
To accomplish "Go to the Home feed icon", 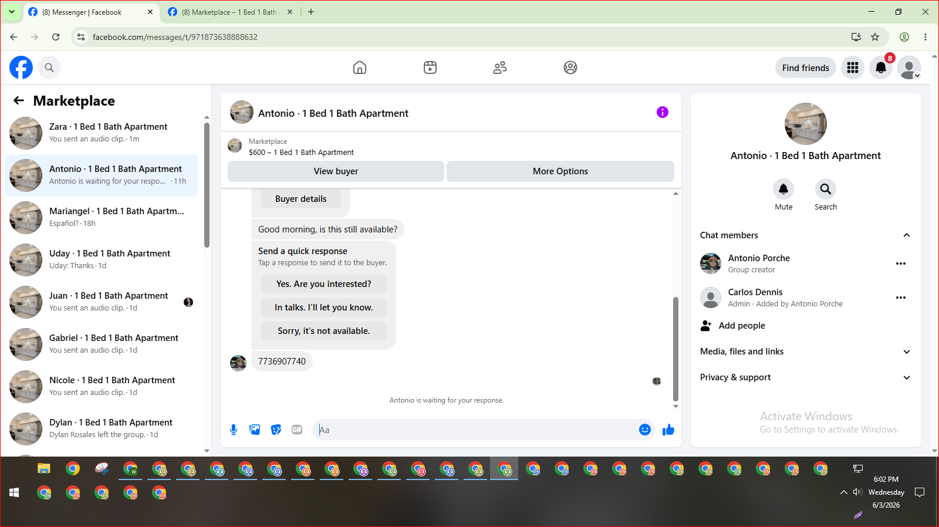I will click(360, 67).
